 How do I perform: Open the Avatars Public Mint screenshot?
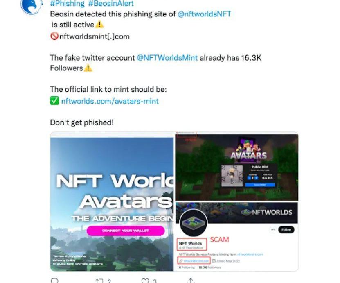(237, 167)
